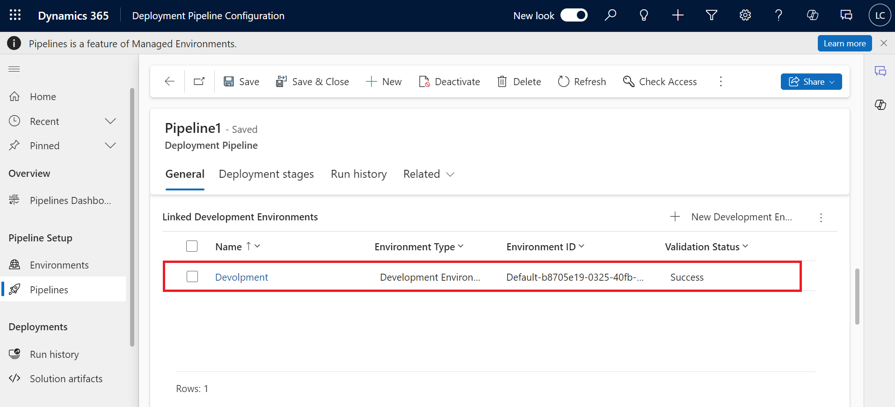Open record in new window icon
Screen dimensions: 895x407
[x=199, y=81]
